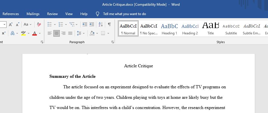Align text left

[49, 33]
